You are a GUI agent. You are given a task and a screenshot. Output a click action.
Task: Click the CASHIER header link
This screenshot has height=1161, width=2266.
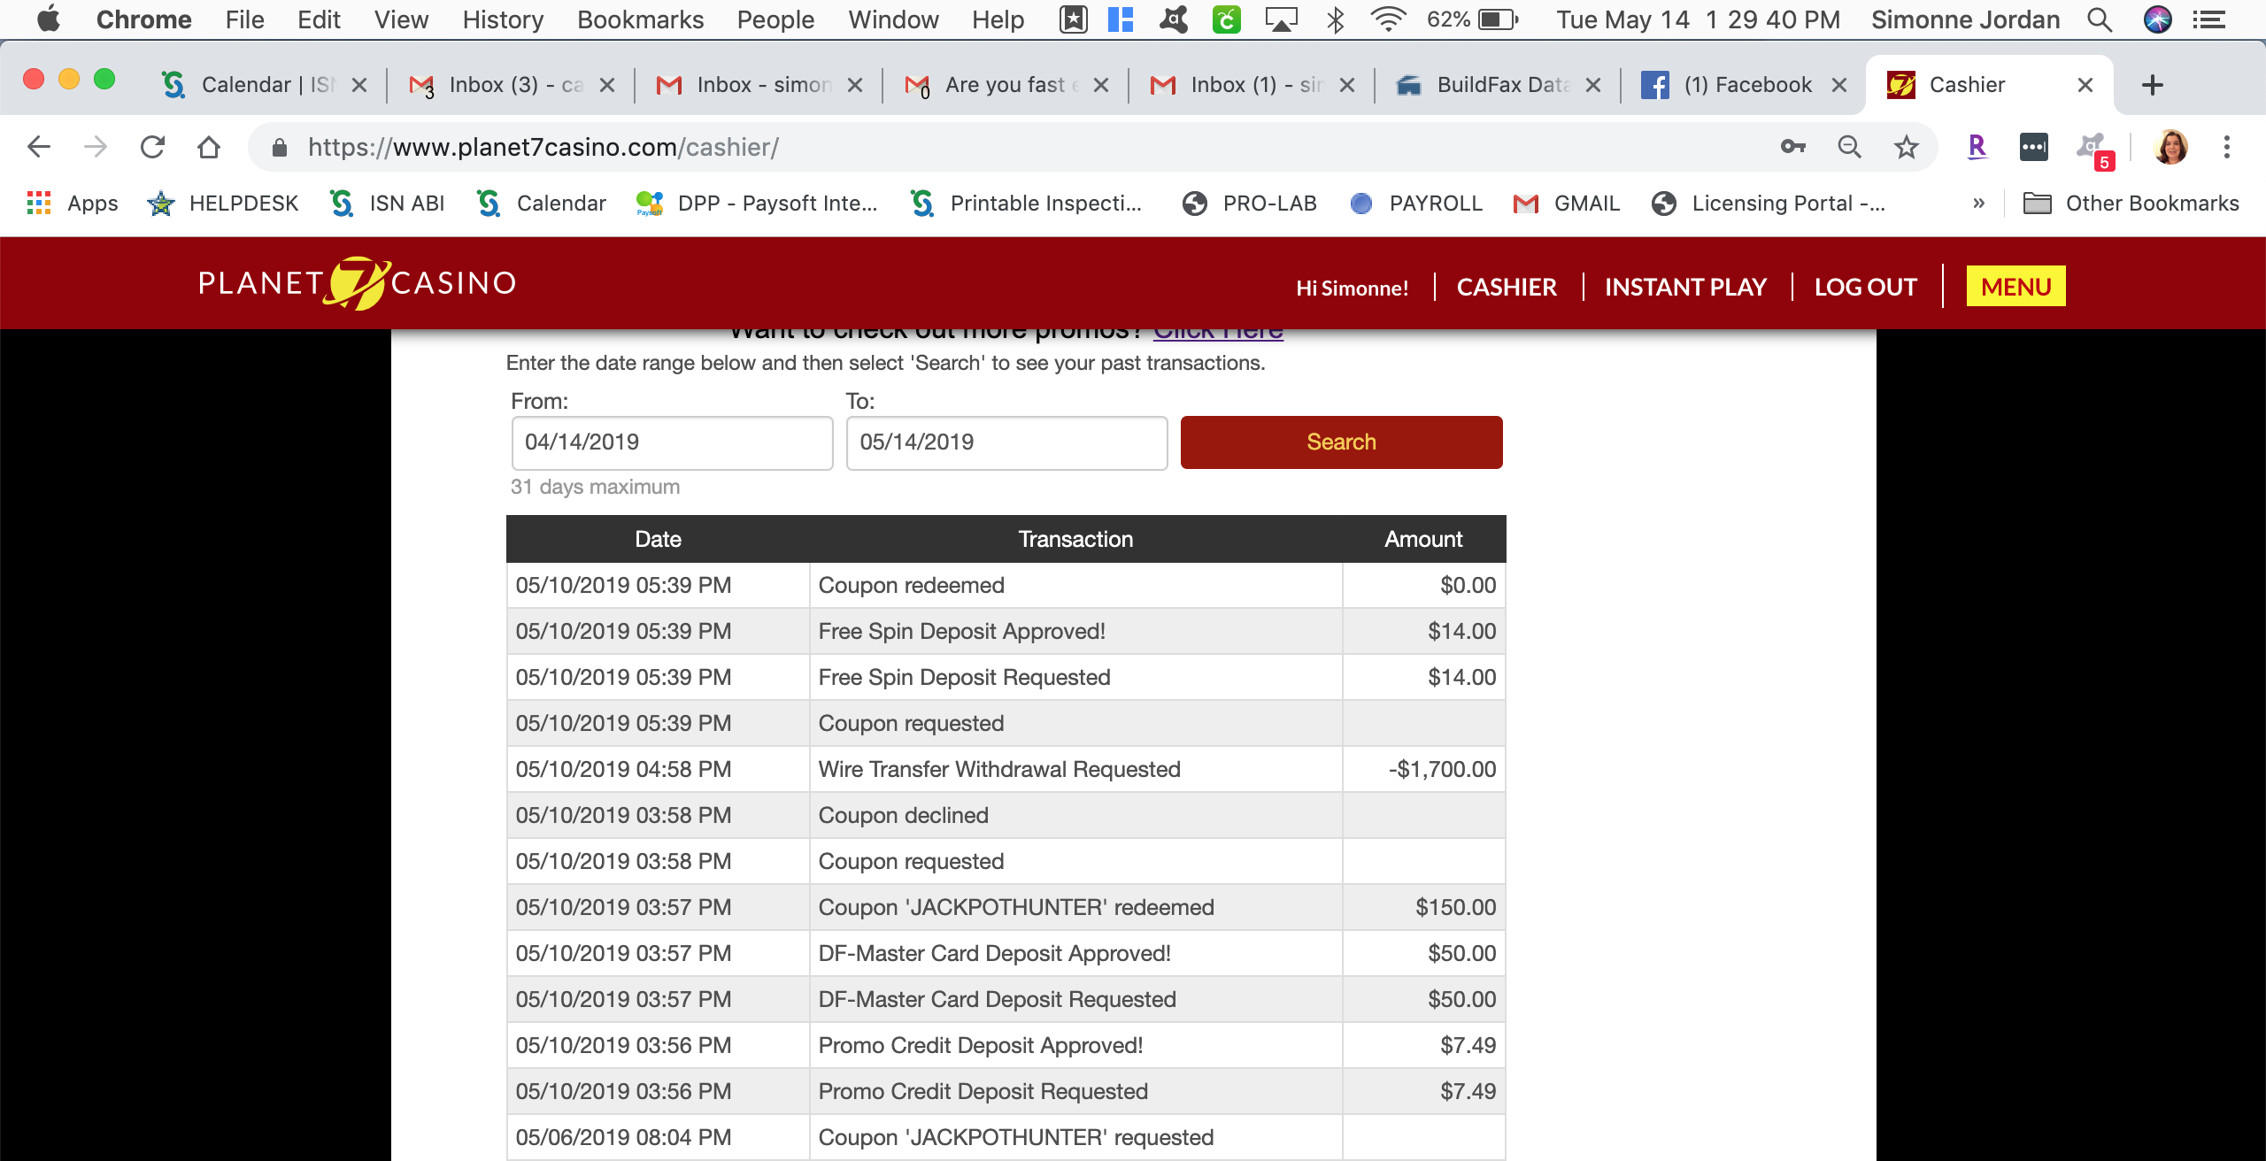(x=1507, y=288)
